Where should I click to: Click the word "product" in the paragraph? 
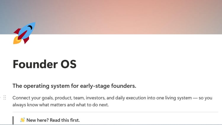click(63, 98)
